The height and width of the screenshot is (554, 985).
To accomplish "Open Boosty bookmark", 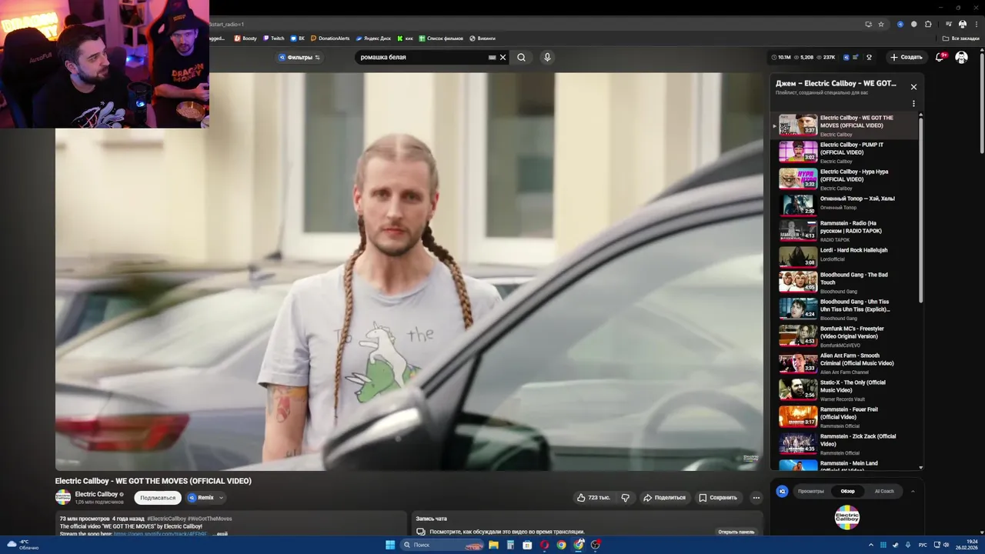I will pyautogui.click(x=245, y=38).
